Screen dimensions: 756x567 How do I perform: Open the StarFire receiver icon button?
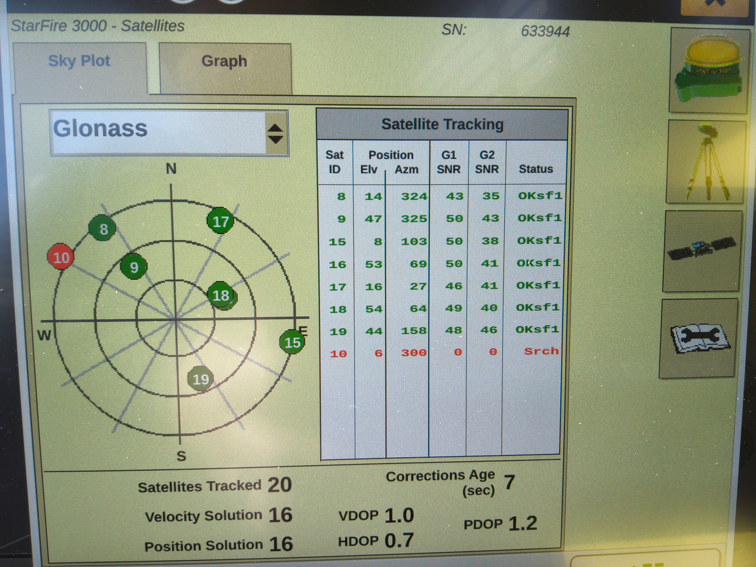click(x=709, y=70)
